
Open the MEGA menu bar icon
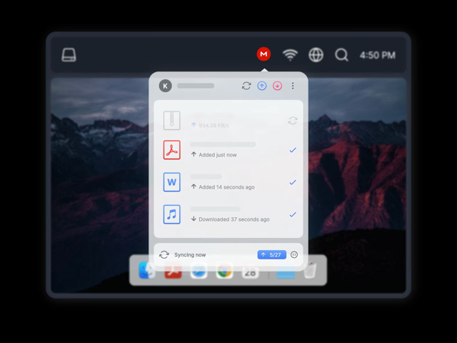(263, 54)
